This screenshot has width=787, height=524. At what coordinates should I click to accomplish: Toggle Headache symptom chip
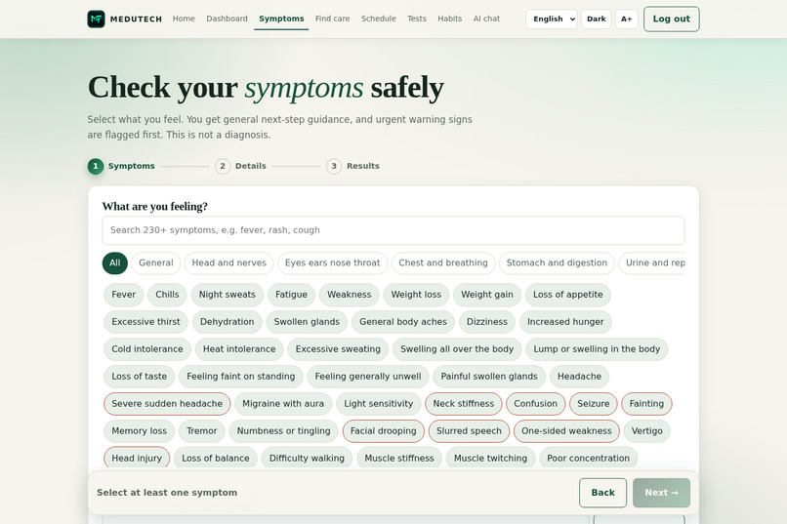point(579,377)
